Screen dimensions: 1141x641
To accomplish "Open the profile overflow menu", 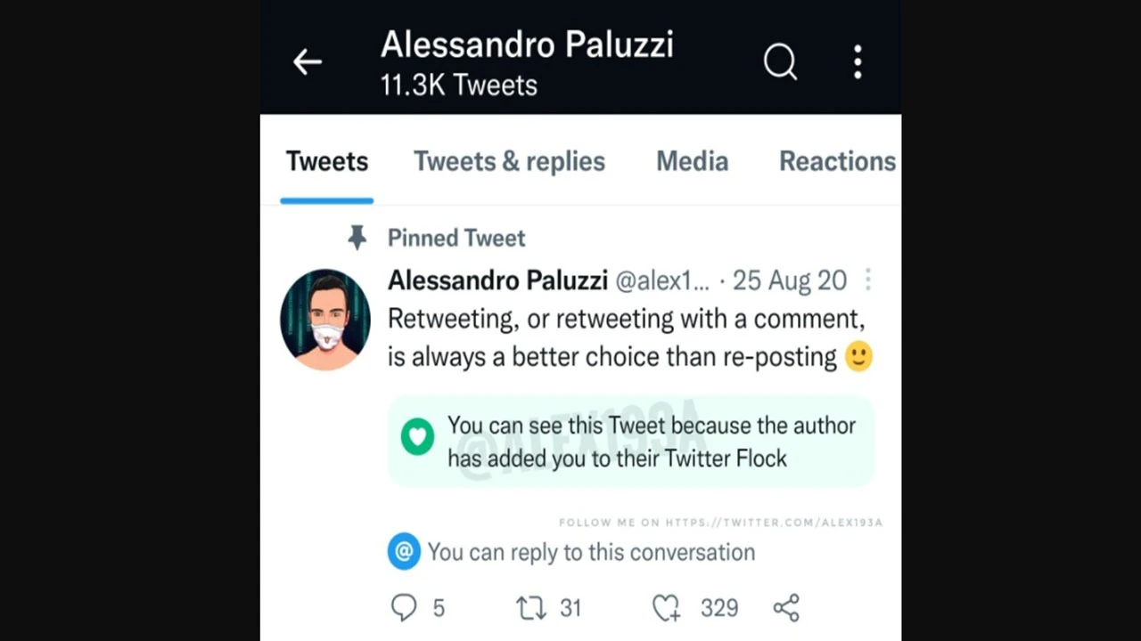I will (x=858, y=61).
